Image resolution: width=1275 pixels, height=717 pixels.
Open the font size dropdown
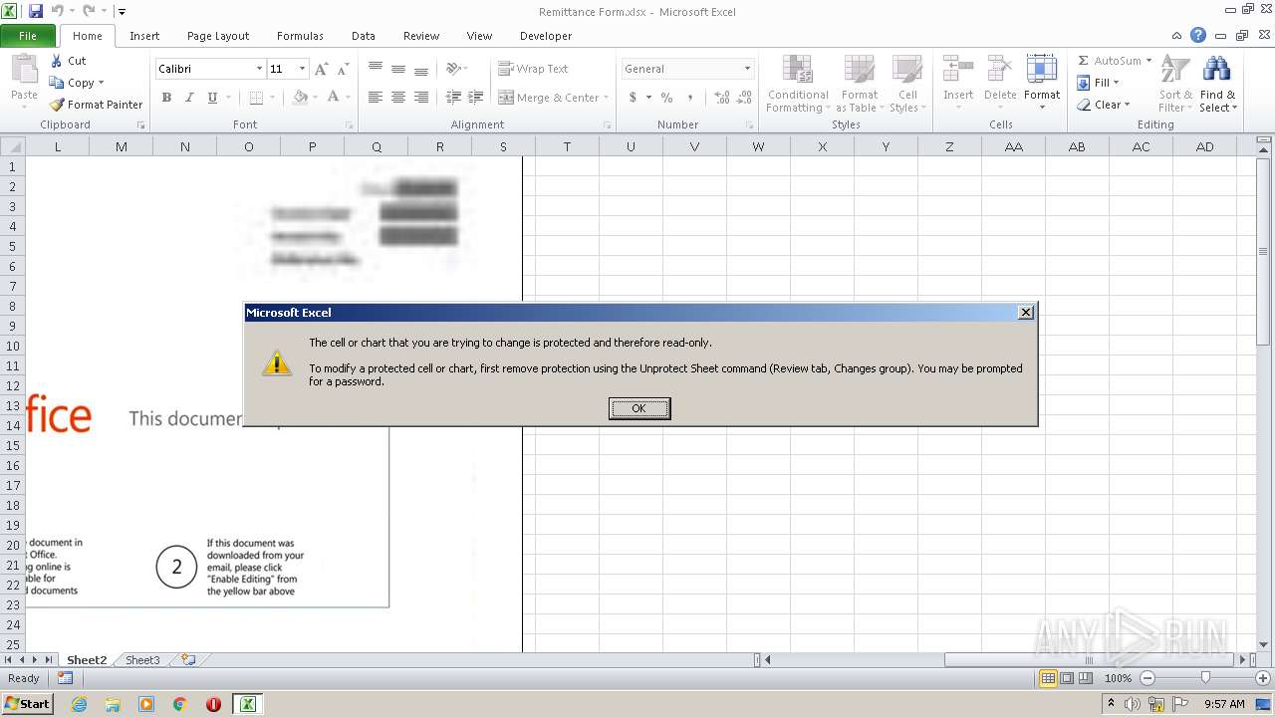point(302,69)
